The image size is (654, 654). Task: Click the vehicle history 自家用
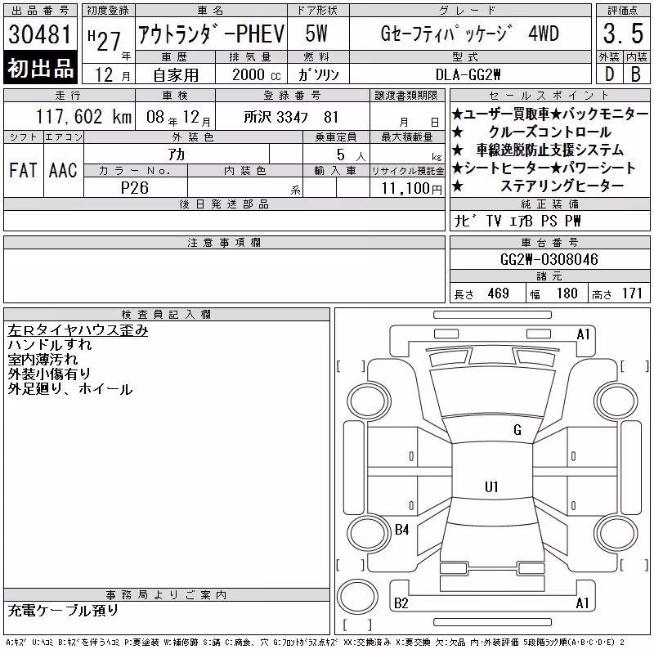click(x=176, y=75)
